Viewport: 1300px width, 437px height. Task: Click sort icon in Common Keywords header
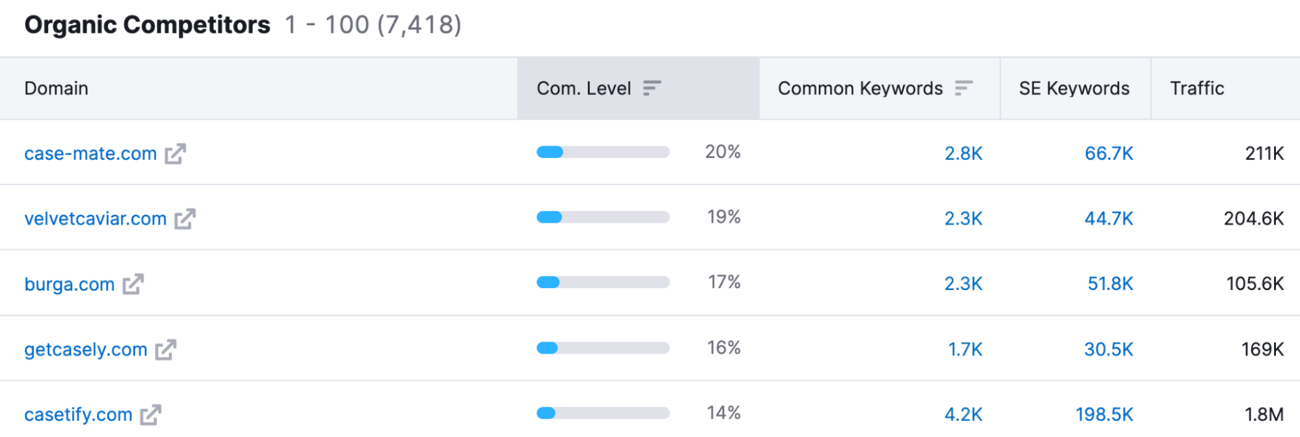pyautogui.click(x=963, y=88)
